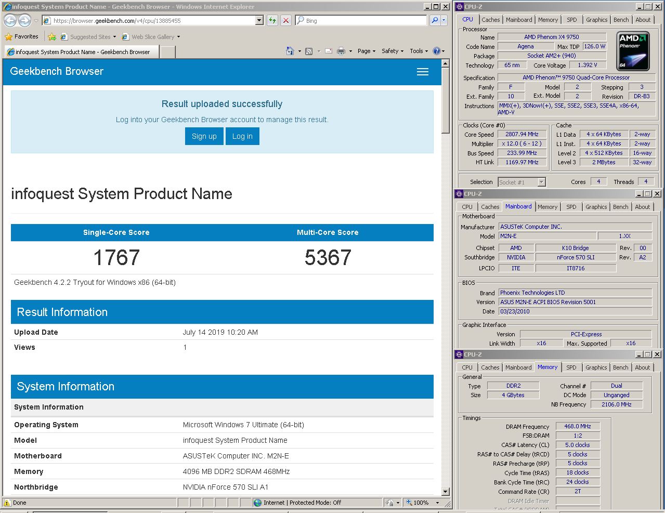Open the Geekbench hamburger menu

pos(423,72)
